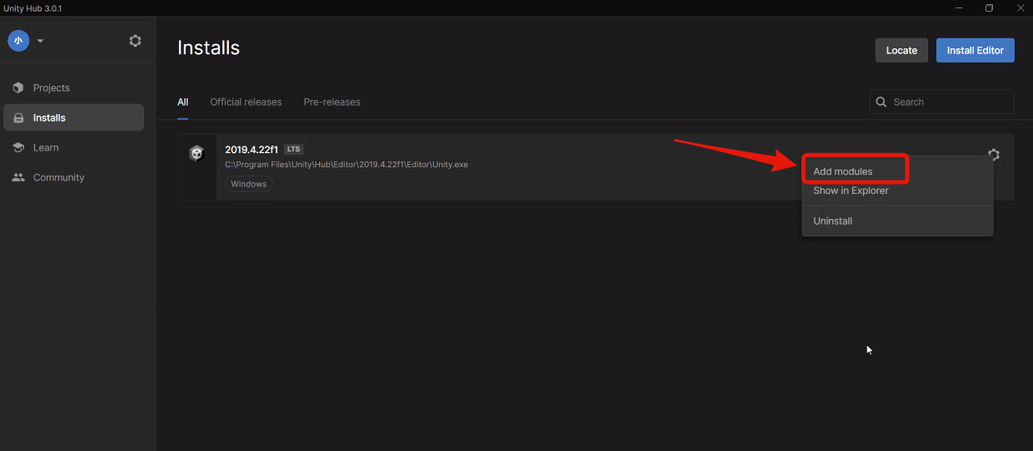
Task: Click the Locate button
Action: (901, 50)
